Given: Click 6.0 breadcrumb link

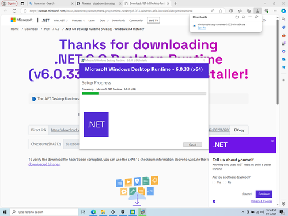Looking at the screenshot, I should [57, 29].
